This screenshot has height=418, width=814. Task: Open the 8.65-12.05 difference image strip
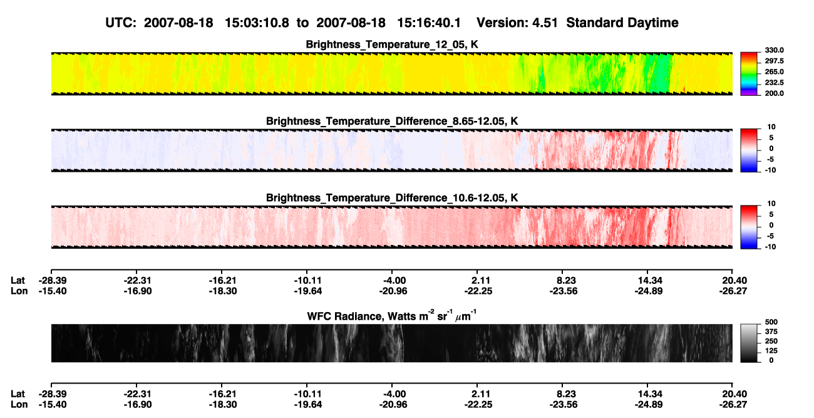(x=391, y=150)
